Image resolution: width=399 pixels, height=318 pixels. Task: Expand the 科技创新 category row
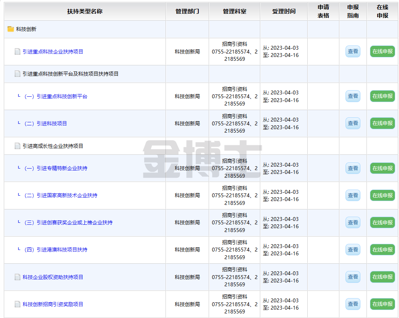point(26,29)
